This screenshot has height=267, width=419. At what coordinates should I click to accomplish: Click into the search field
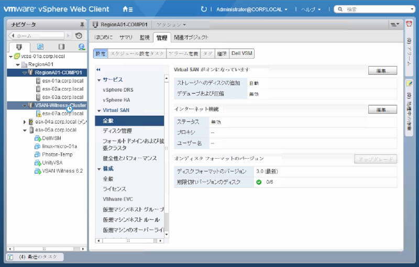coord(377,9)
